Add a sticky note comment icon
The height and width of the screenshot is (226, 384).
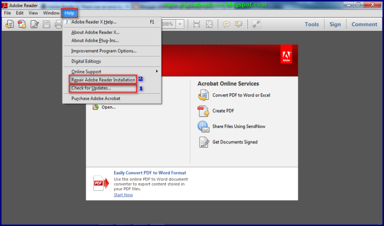tap(227, 24)
